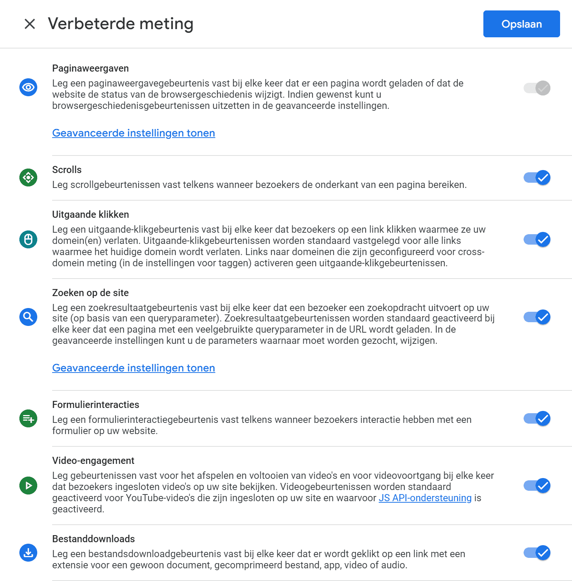Disable the Bestanddownloads toggle
Viewport: 572px width, 581px height.
click(536, 553)
